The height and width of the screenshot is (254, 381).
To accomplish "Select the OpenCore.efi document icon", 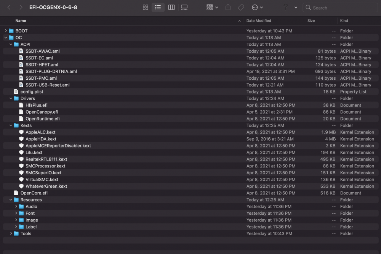I will [16, 193].
